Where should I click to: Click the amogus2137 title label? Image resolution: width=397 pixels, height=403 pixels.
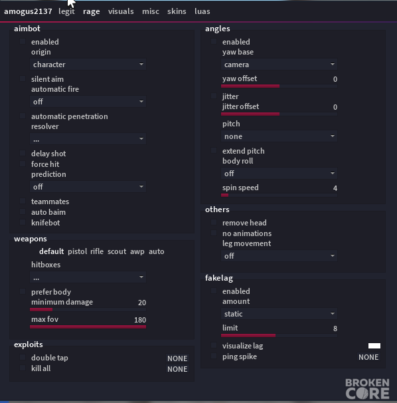coord(28,11)
